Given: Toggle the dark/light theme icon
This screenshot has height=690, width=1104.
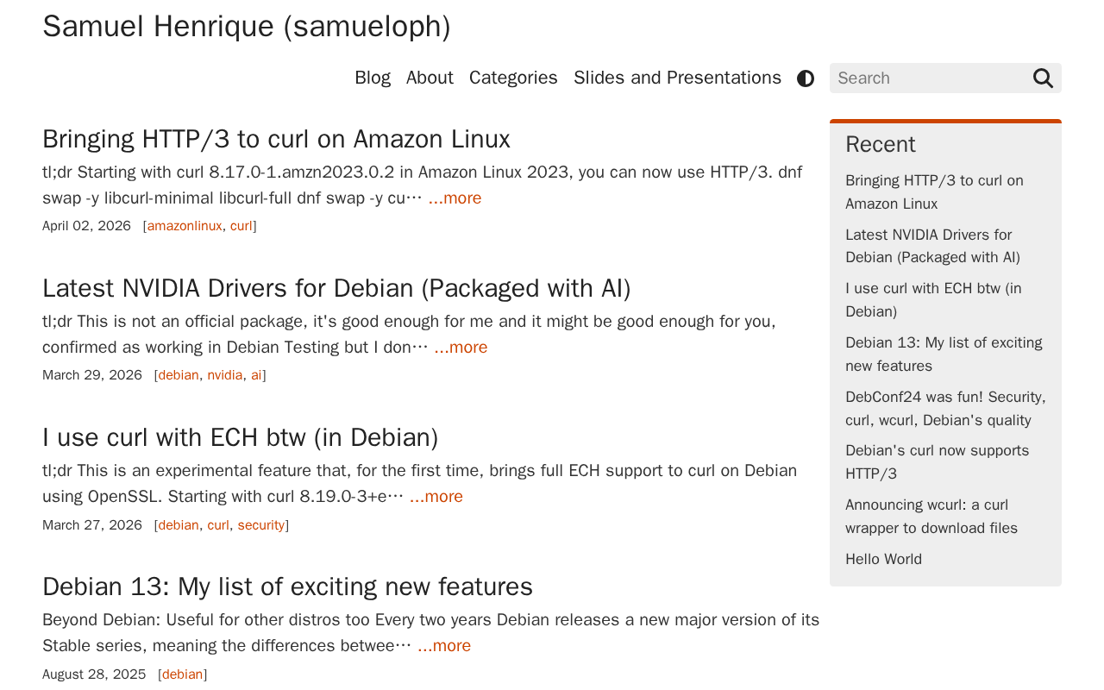Looking at the screenshot, I should tap(806, 78).
